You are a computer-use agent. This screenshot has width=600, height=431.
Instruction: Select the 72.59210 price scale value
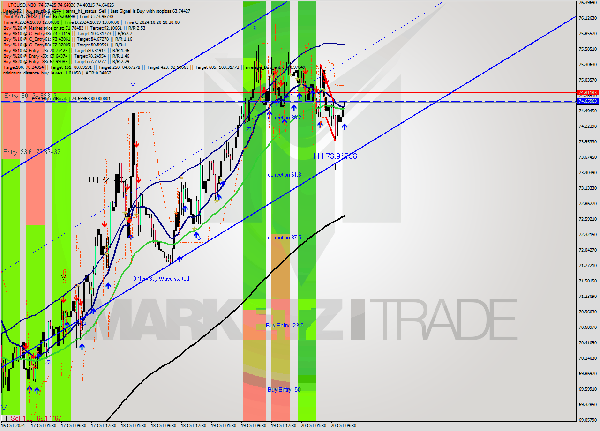pyautogui.click(x=588, y=219)
